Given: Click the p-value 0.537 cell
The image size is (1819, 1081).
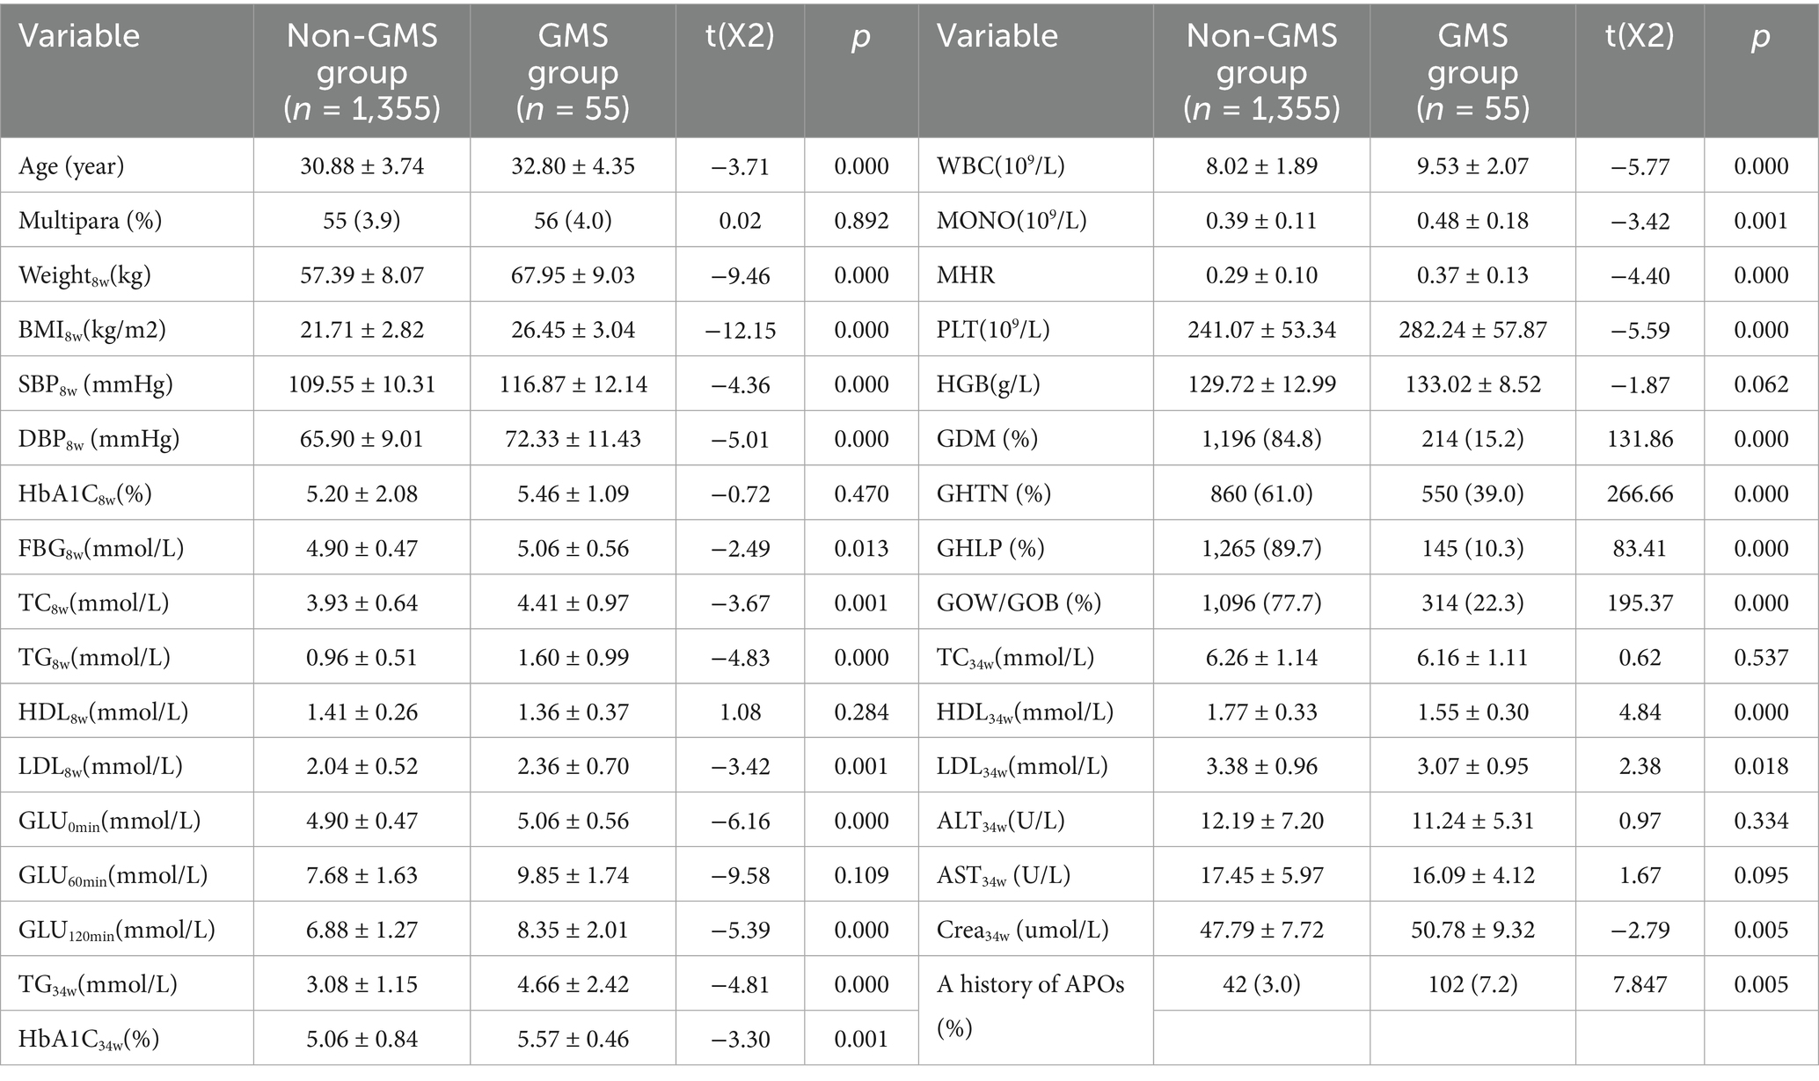Looking at the screenshot, I should click(x=1761, y=657).
